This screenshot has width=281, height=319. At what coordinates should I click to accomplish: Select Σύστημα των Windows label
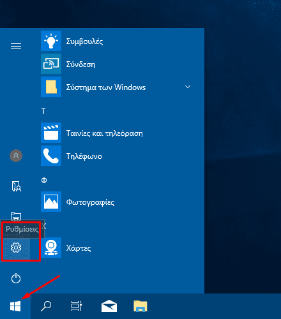(x=106, y=87)
